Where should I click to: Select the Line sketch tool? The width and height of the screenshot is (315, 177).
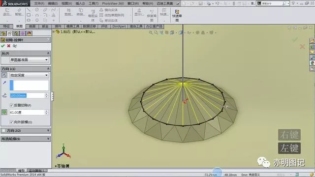tap(29, 10)
